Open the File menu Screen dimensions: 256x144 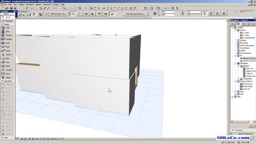pos(5,4)
